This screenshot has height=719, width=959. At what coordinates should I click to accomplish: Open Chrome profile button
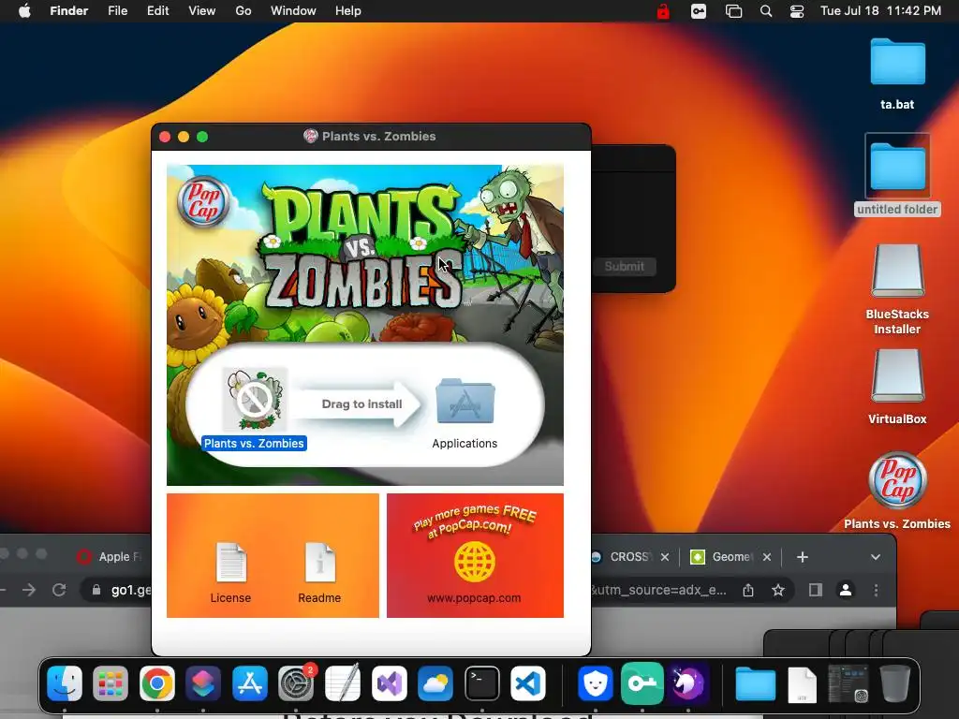[x=846, y=590]
